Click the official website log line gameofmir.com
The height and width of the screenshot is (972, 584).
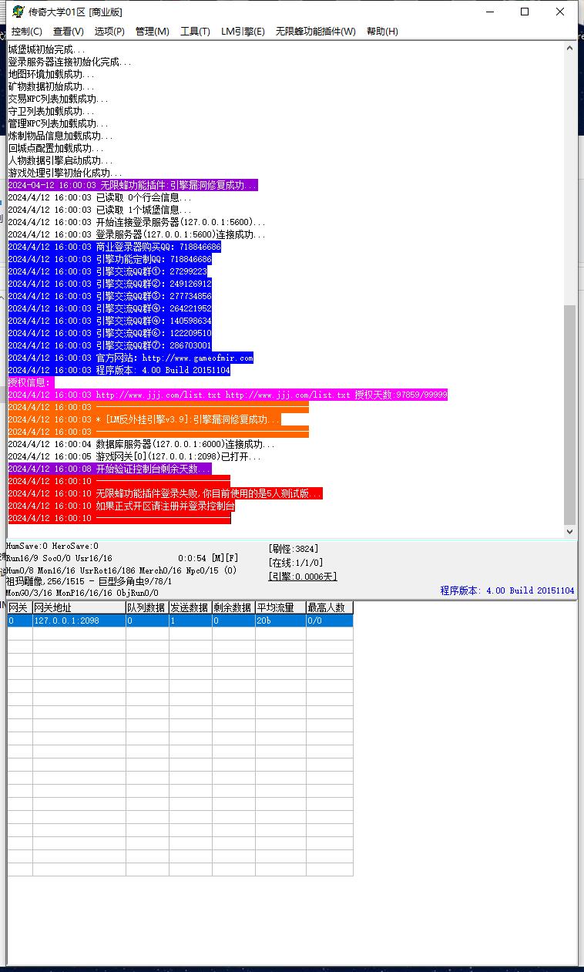pyautogui.click(x=131, y=358)
